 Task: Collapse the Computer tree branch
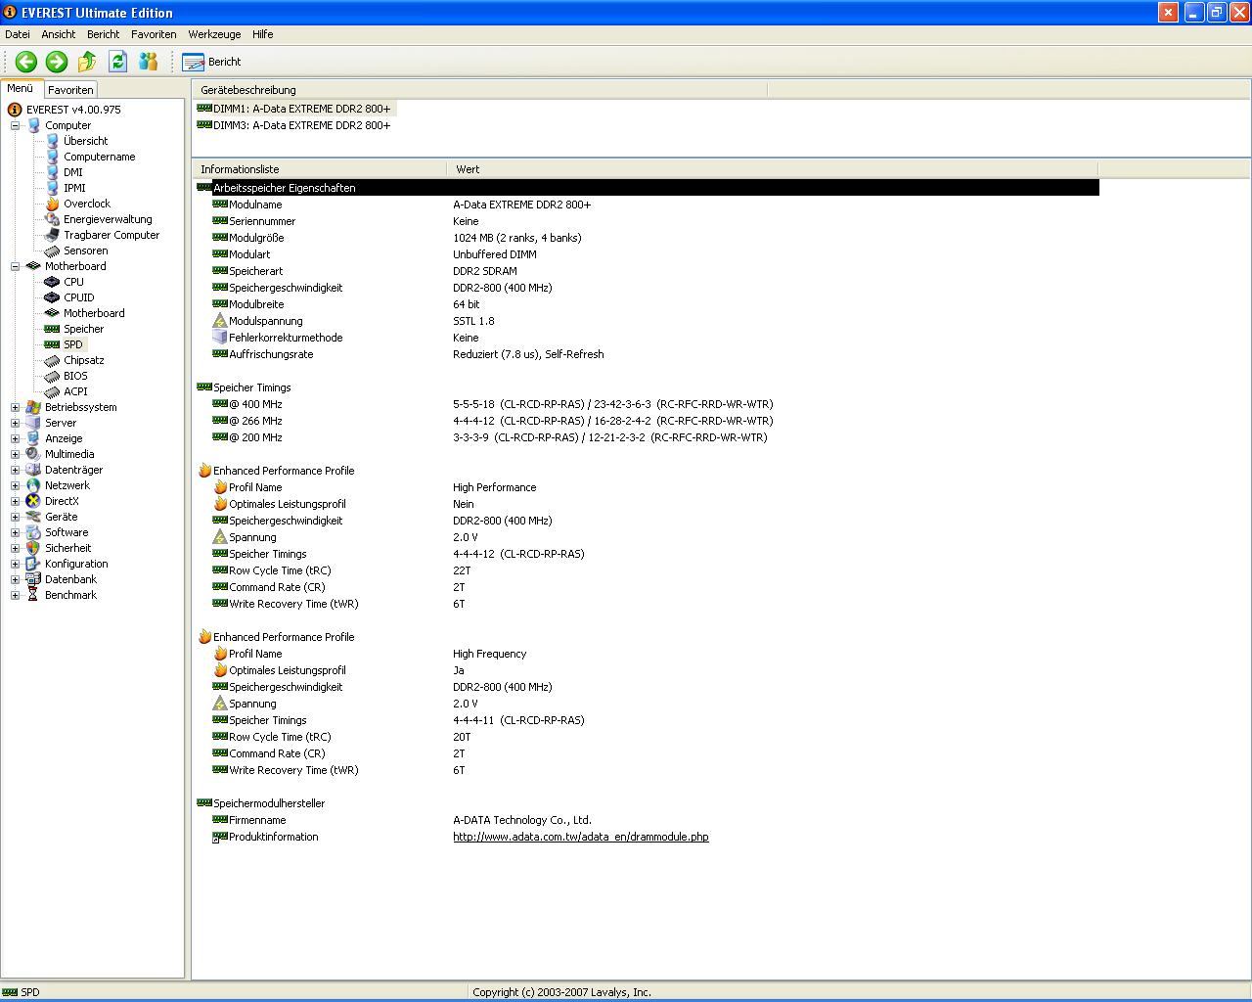(x=15, y=125)
